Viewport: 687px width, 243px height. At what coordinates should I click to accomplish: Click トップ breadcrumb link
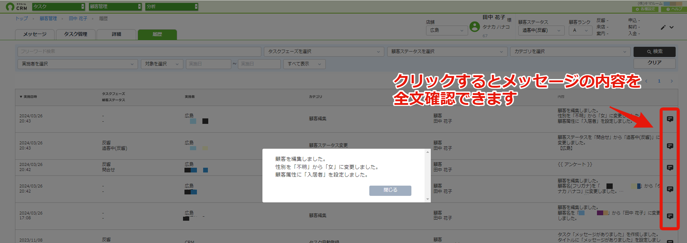tap(22, 19)
